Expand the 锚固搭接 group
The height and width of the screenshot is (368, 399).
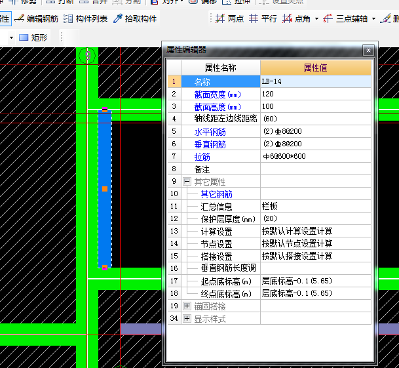187,306
